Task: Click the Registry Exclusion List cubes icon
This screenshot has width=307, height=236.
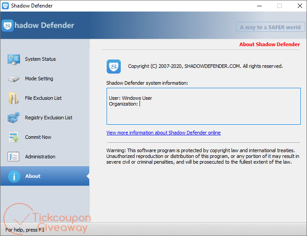Action: (x=13, y=118)
